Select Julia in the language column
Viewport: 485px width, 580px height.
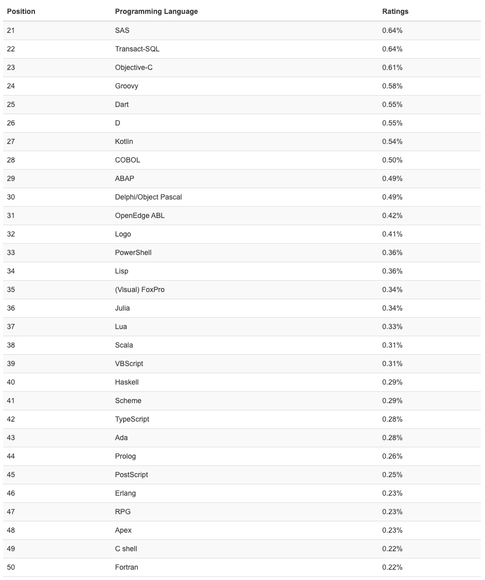point(122,308)
